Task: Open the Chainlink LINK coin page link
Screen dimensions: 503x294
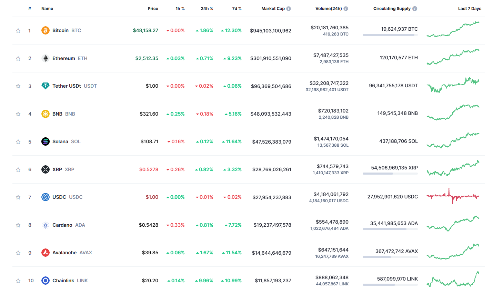Action: pyautogui.click(x=65, y=281)
